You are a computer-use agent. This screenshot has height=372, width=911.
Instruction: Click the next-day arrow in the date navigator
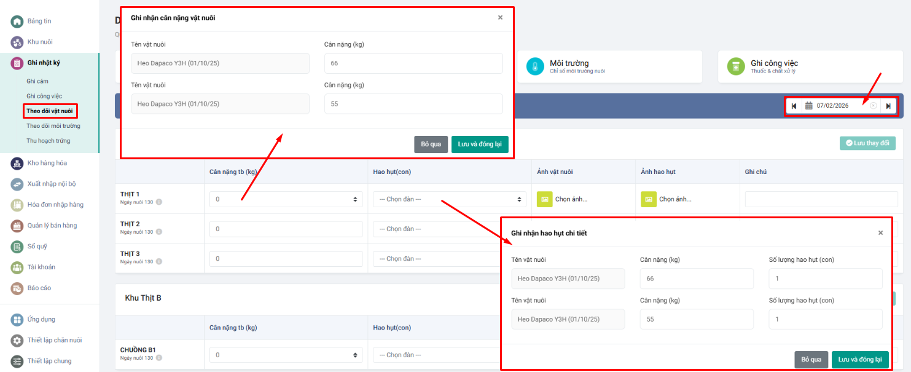889,105
